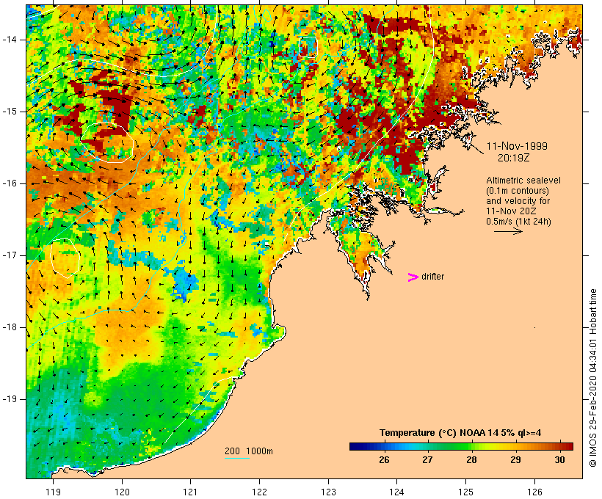The width and height of the screenshot is (602, 499).
Task: Click longitude axis label '124'
Action: coord(397,492)
